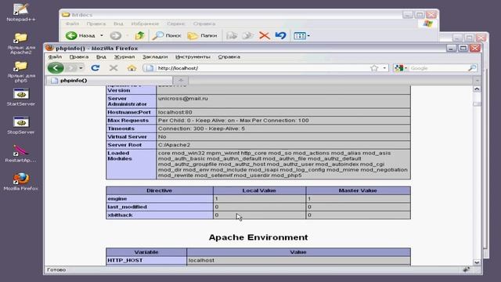Go back in Firefox with green arrow
Viewport: 501px width, 282px height.
point(56,68)
